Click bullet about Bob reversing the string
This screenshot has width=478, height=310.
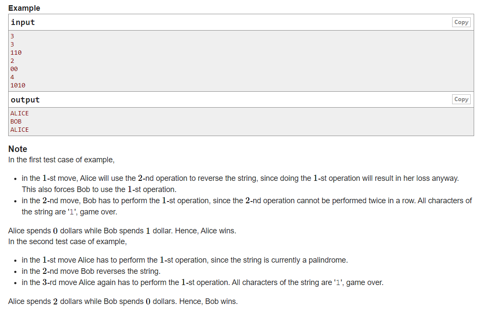(x=91, y=271)
